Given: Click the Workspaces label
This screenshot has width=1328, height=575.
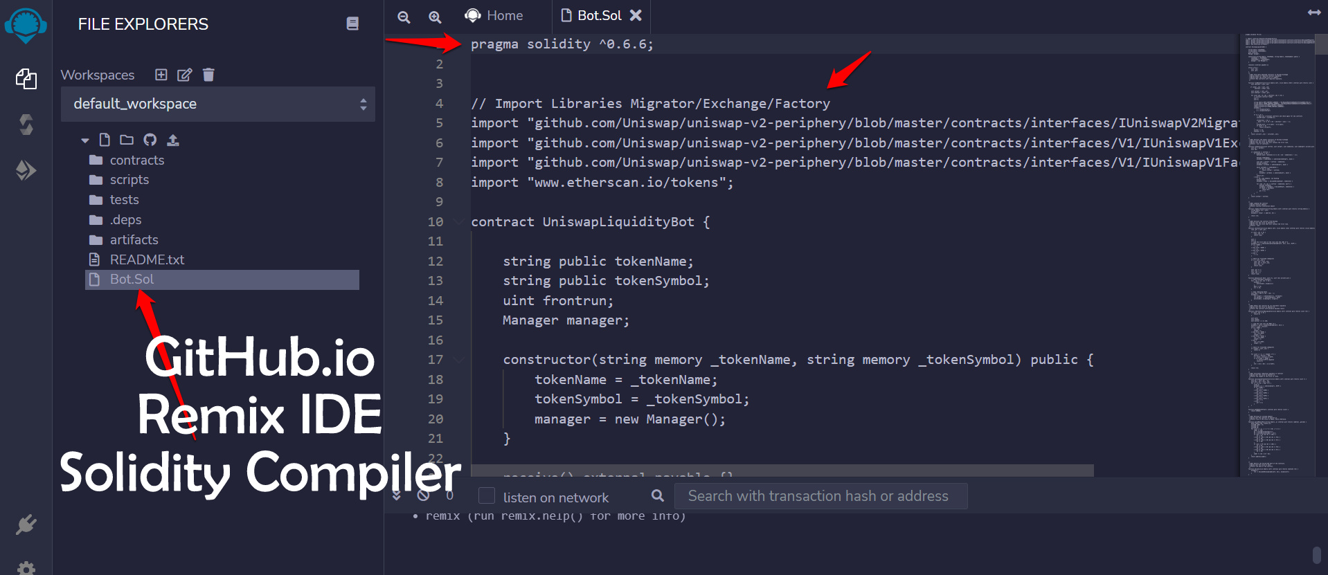Looking at the screenshot, I should [98, 75].
